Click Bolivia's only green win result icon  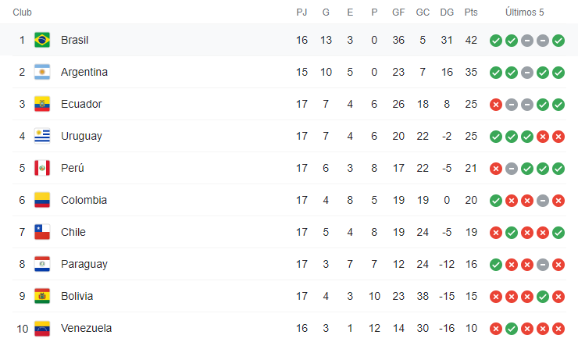[x=542, y=296]
